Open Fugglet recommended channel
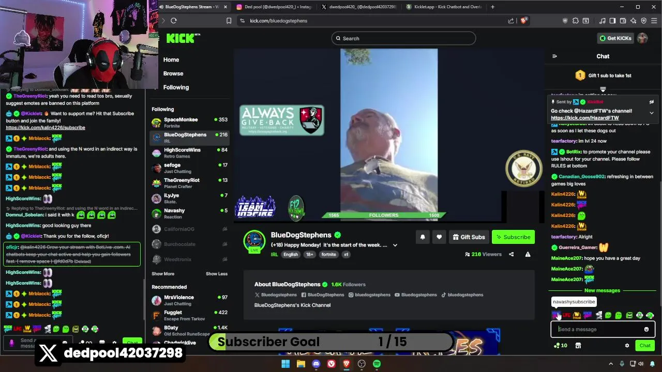Screen dimensions: 662x372 click(189, 315)
